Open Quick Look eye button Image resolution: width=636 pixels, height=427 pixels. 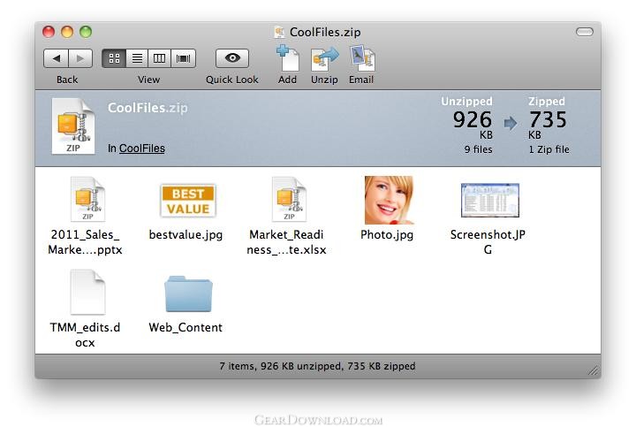pos(232,58)
